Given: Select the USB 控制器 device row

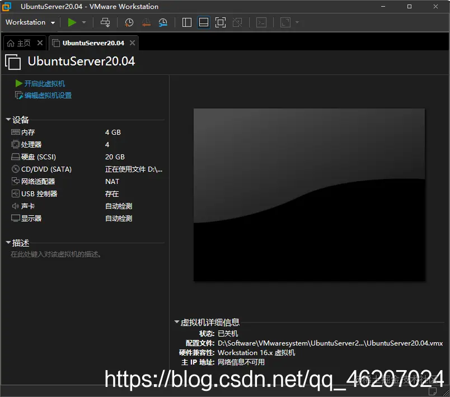Looking at the screenshot, I should [x=87, y=194].
